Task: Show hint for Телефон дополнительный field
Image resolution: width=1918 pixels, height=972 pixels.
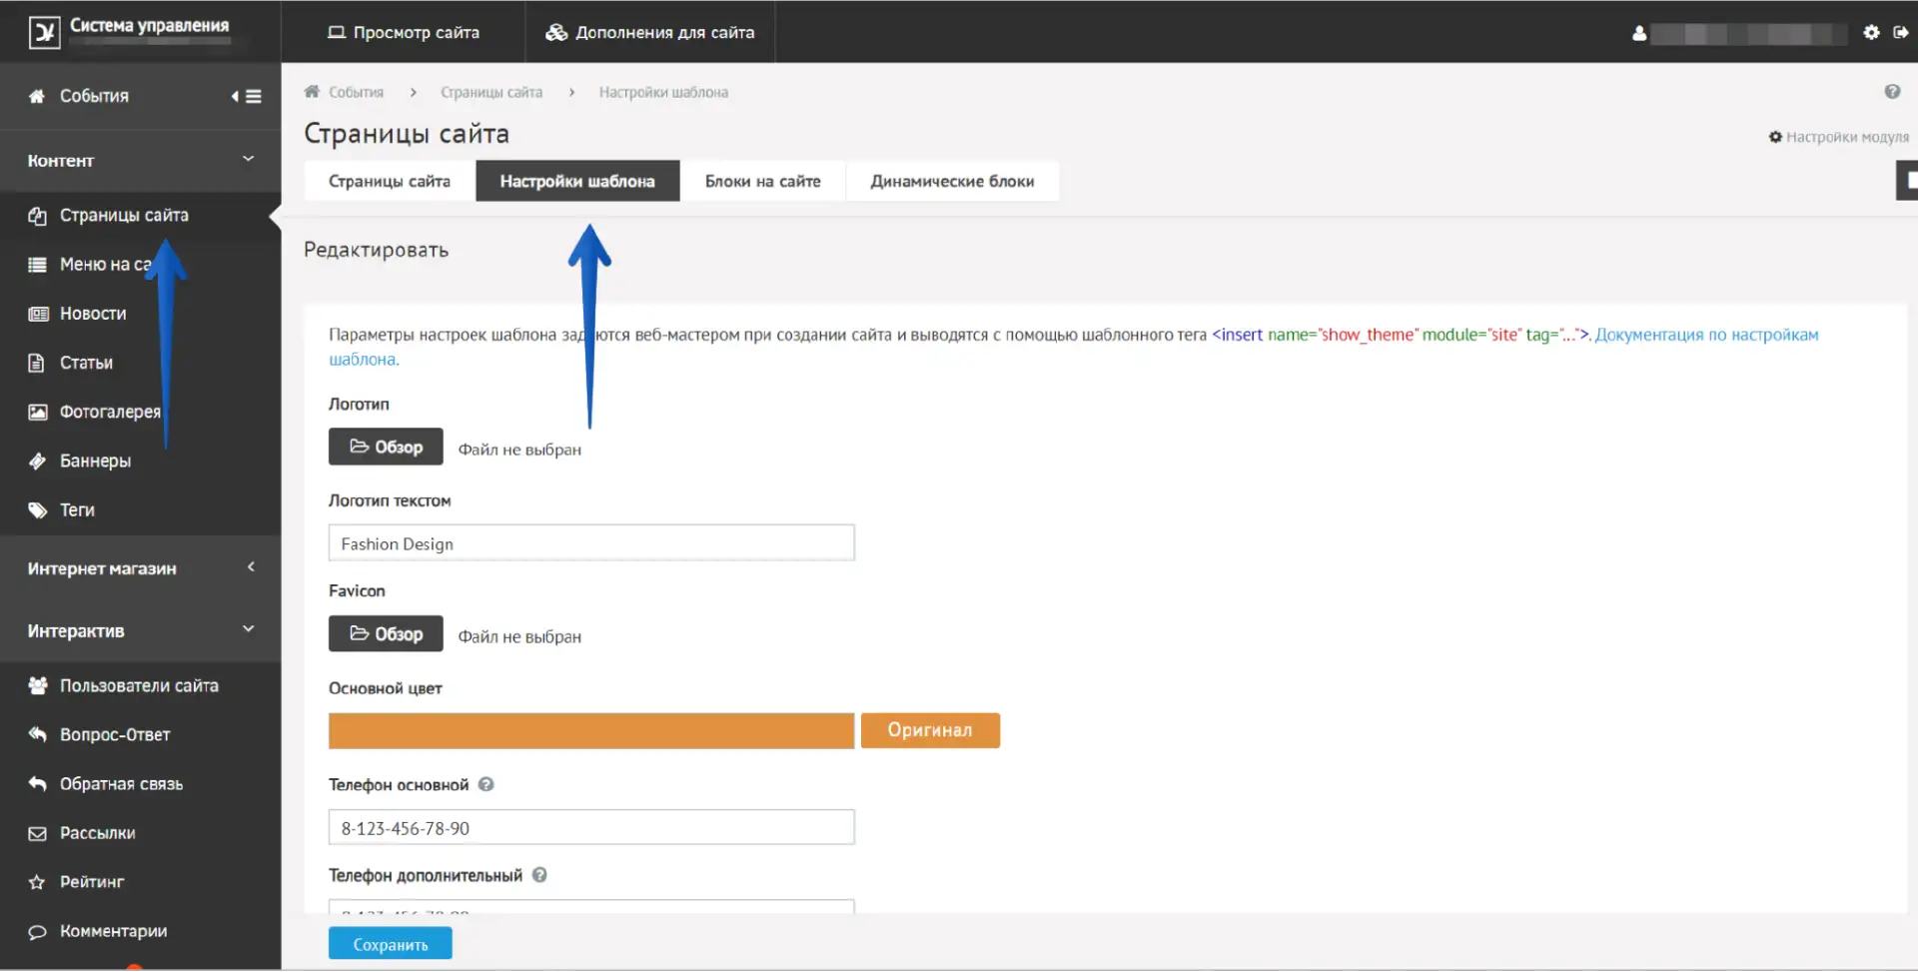Action: [x=539, y=875]
